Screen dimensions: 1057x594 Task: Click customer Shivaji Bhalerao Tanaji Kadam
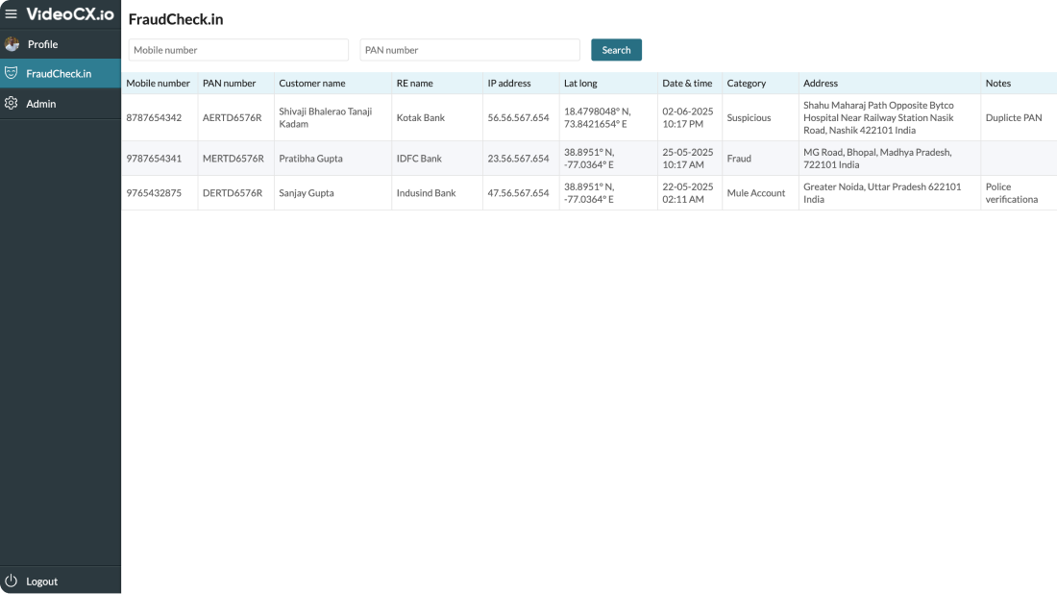(x=326, y=117)
